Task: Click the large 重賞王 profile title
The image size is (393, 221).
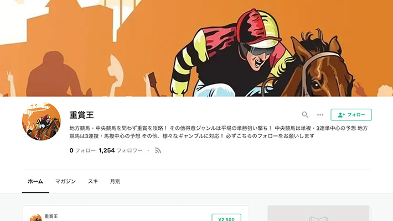Action: pos(82,115)
